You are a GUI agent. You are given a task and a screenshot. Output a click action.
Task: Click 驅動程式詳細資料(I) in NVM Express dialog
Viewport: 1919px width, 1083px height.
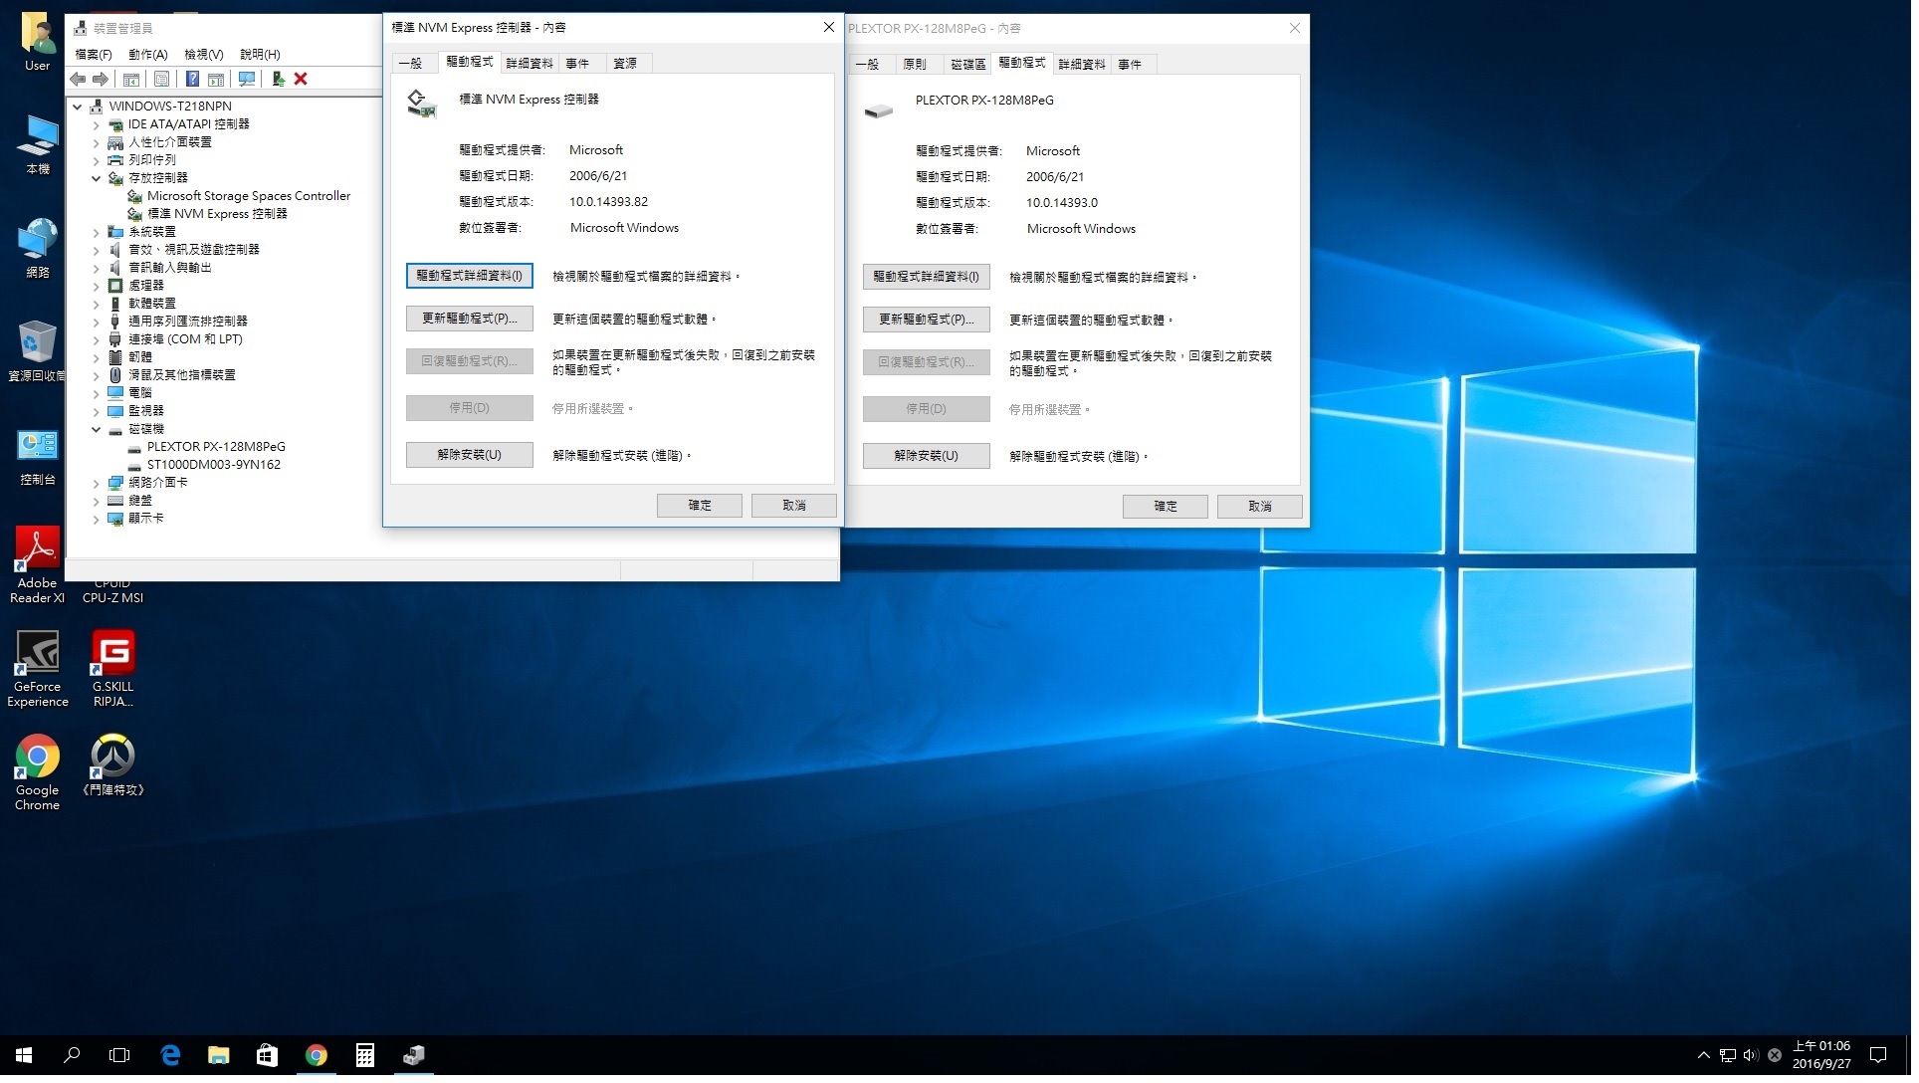click(471, 277)
